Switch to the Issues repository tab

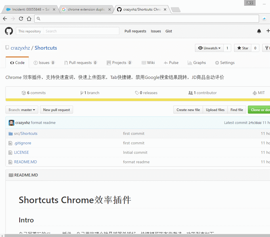[44, 63]
